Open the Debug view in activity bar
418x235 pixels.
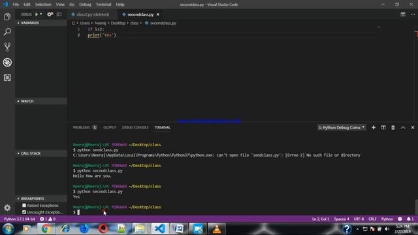(x=7, y=63)
